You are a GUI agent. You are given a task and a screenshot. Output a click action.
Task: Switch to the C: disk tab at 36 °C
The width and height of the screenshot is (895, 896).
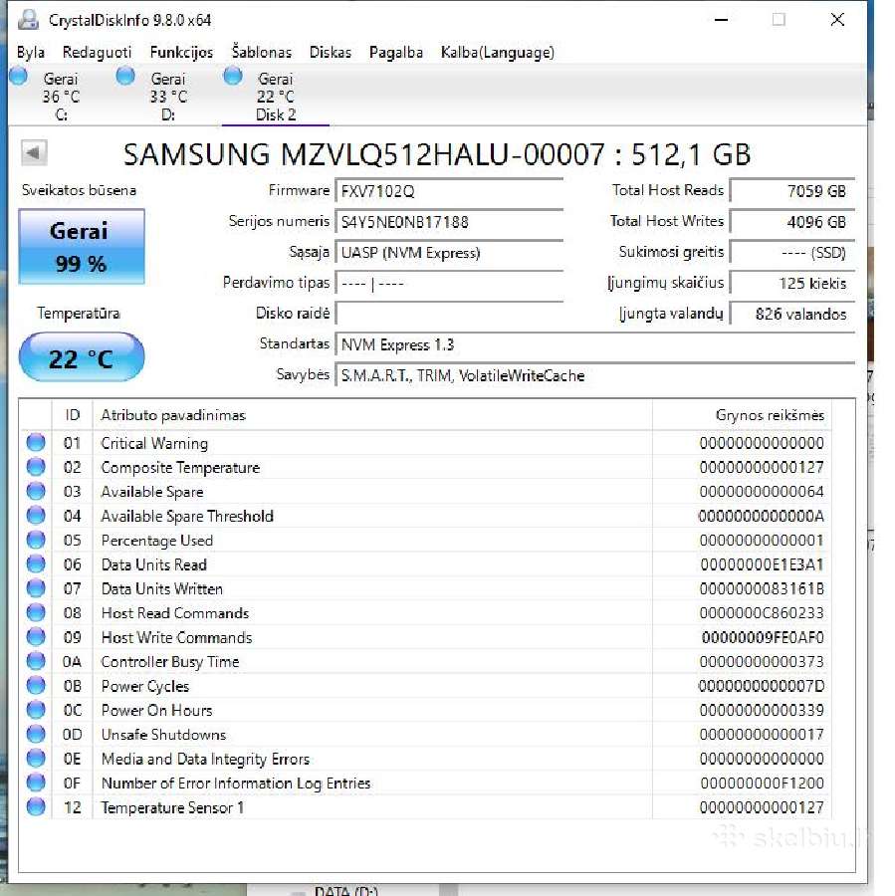click(61, 96)
